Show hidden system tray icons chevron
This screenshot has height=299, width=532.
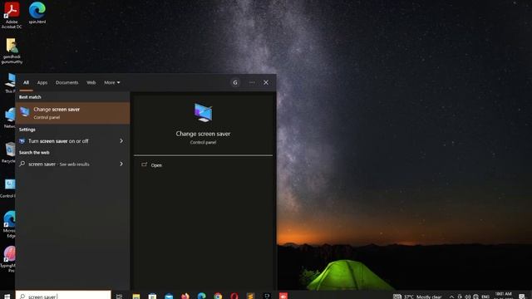pyautogui.click(x=451, y=297)
